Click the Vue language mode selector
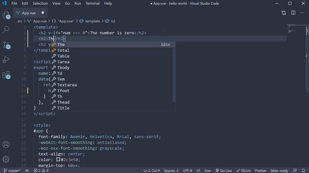 tap(207, 171)
